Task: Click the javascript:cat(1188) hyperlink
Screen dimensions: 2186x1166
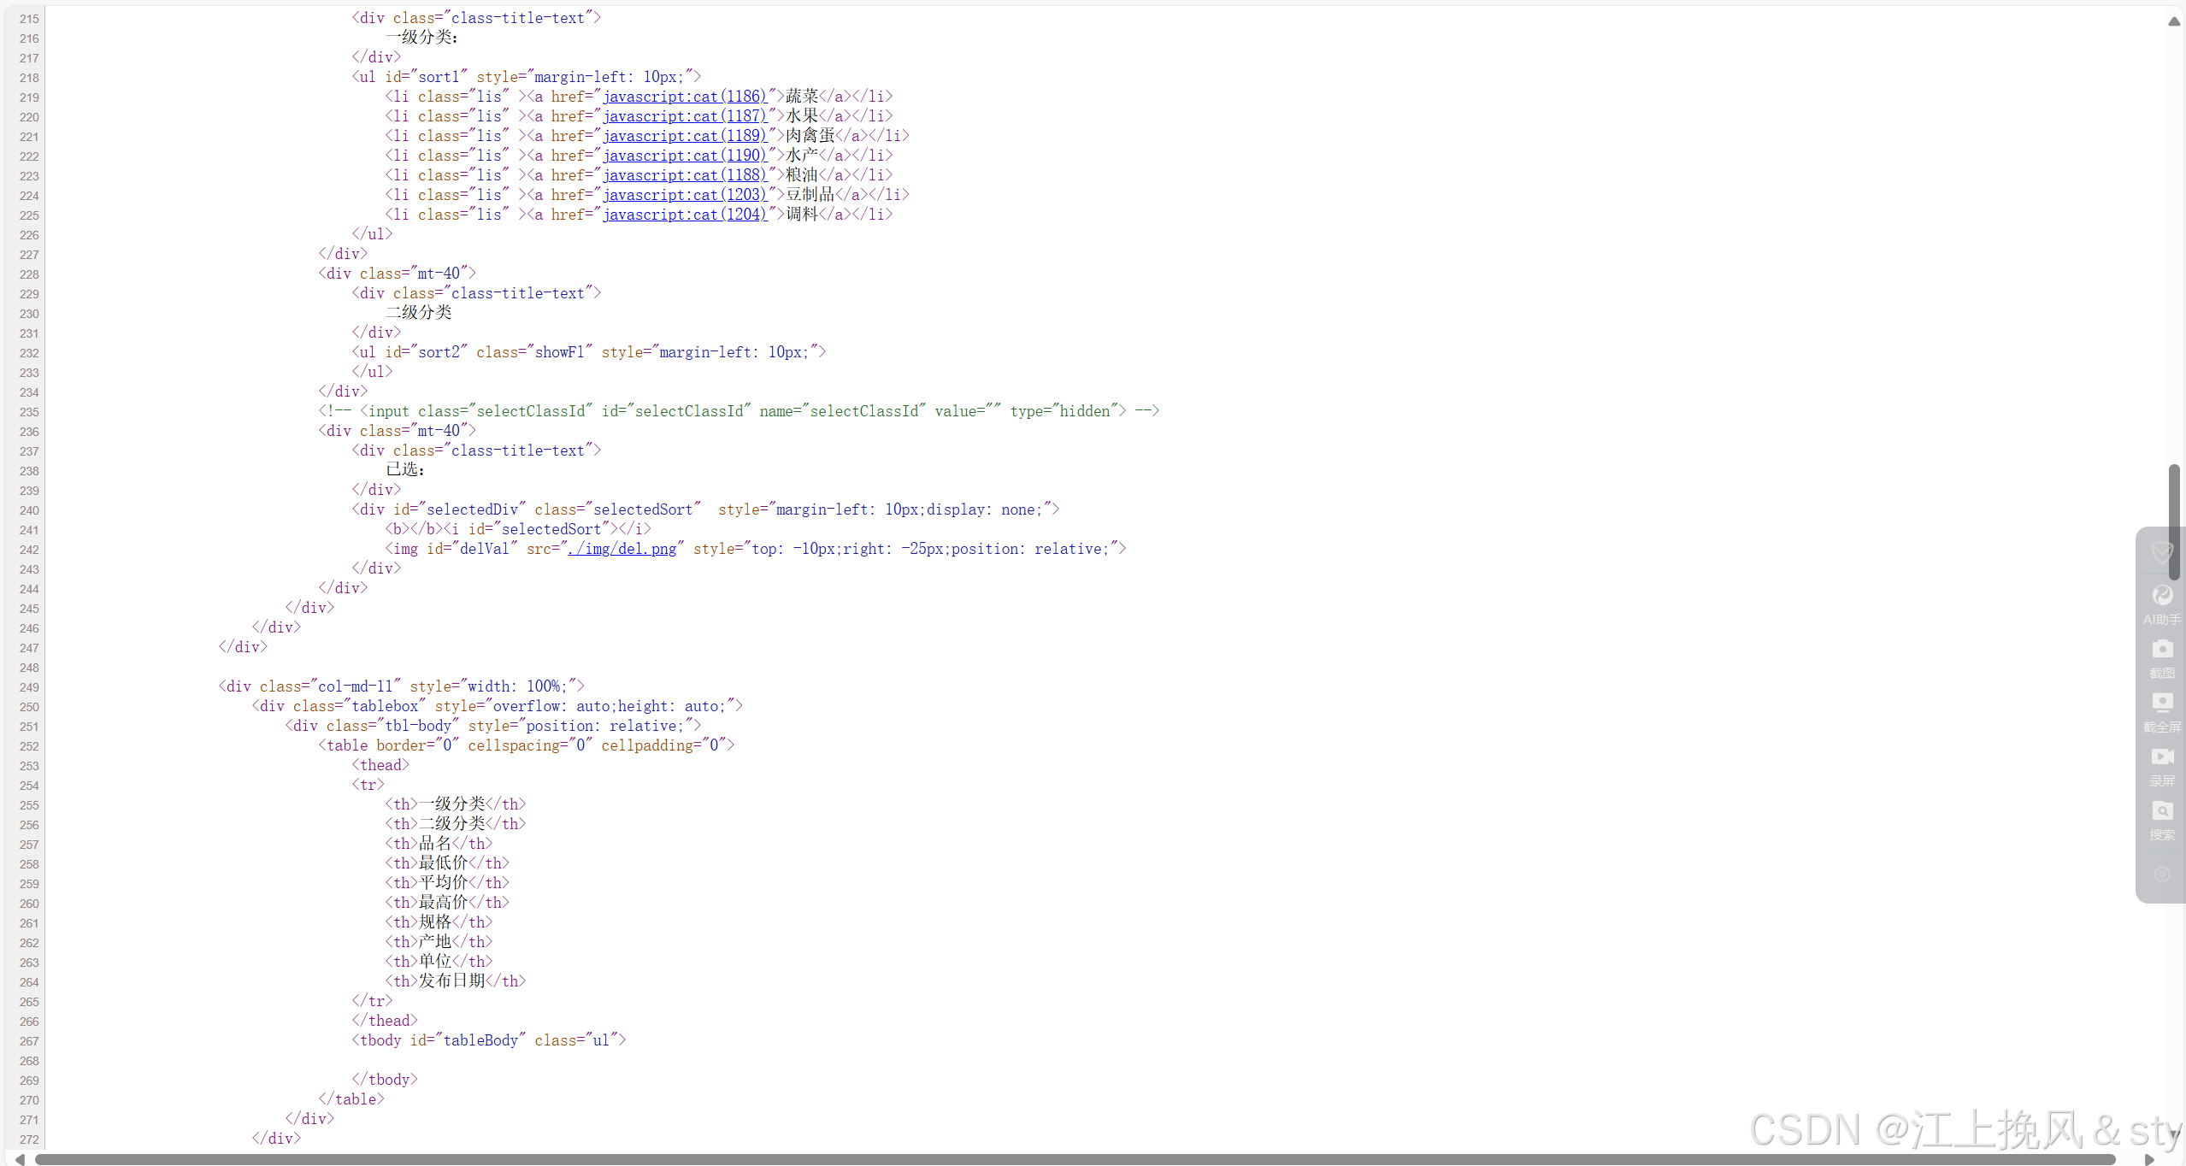Action: tap(685, 175)
